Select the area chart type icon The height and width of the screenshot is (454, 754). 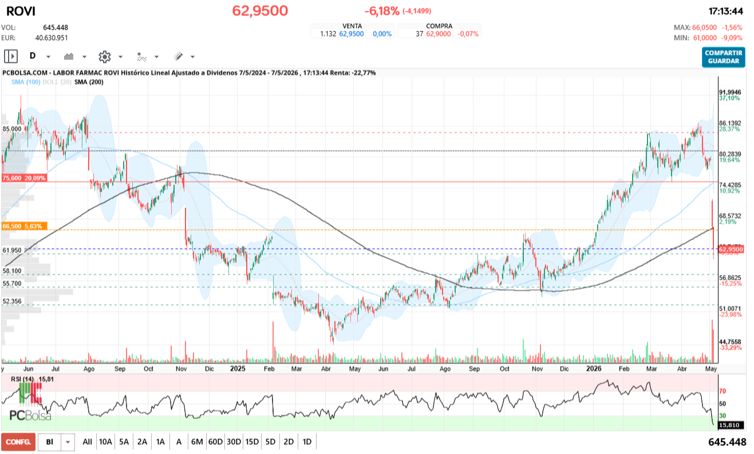coord(70,56)
